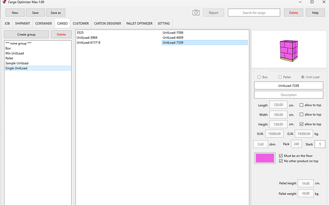Toggle No other product on top checkbox

[x=281, y=161]
